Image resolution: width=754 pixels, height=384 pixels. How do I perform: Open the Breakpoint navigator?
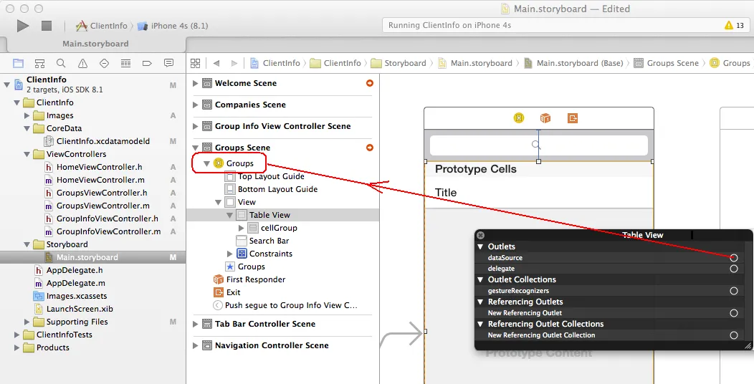click(x=147, y=63)
